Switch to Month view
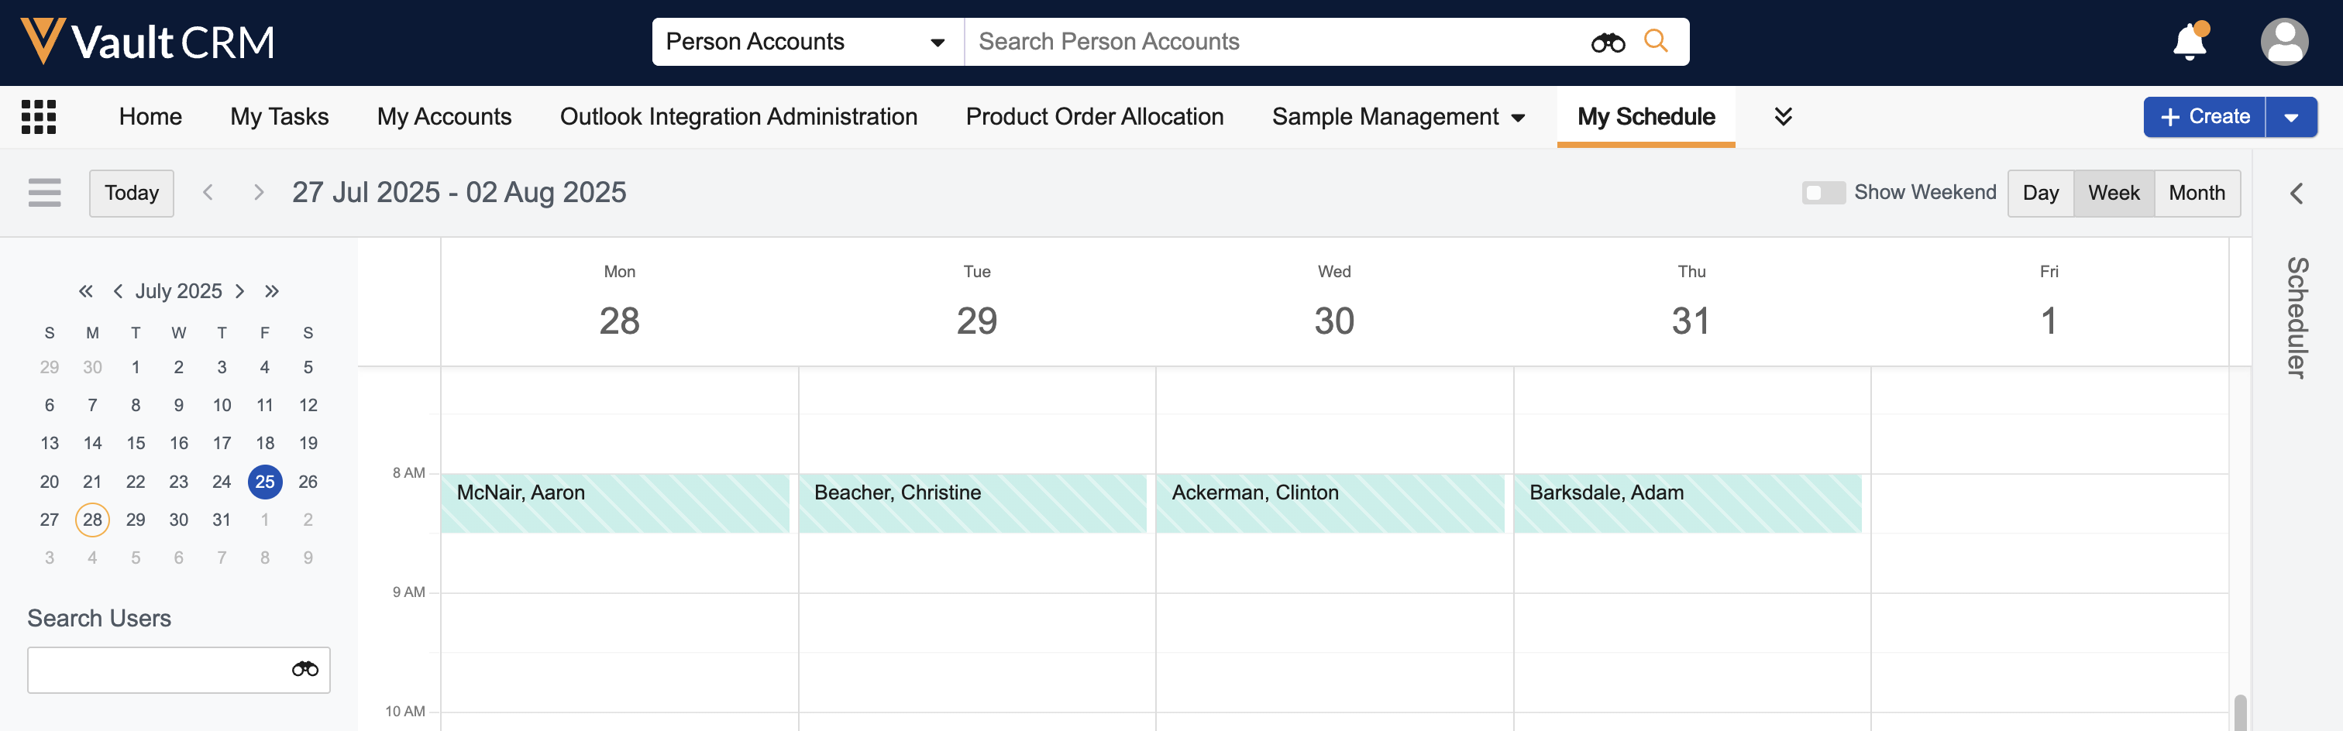The width and height of the screenshot is (2343, 731). tap(2196, 193)
